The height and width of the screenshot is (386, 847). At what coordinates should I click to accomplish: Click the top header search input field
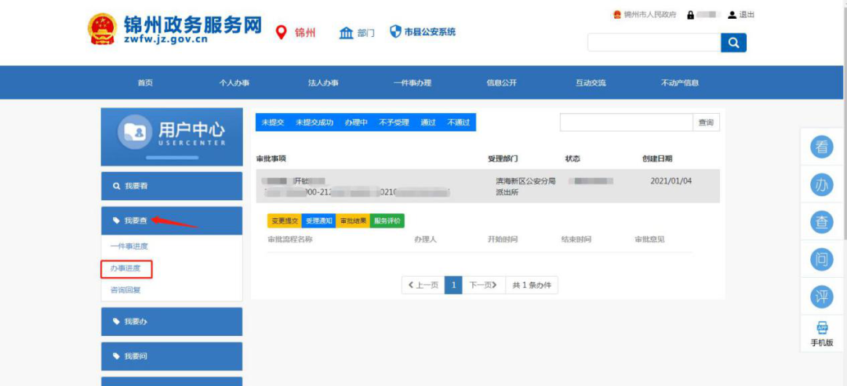pos(653,43)
